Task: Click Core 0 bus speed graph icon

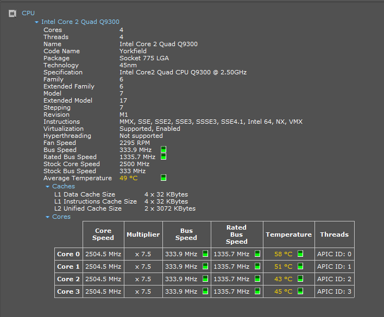Action: (x=205, y=253)
